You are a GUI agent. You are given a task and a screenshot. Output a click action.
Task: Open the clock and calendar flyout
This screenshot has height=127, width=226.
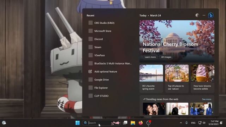coord(213,123)
